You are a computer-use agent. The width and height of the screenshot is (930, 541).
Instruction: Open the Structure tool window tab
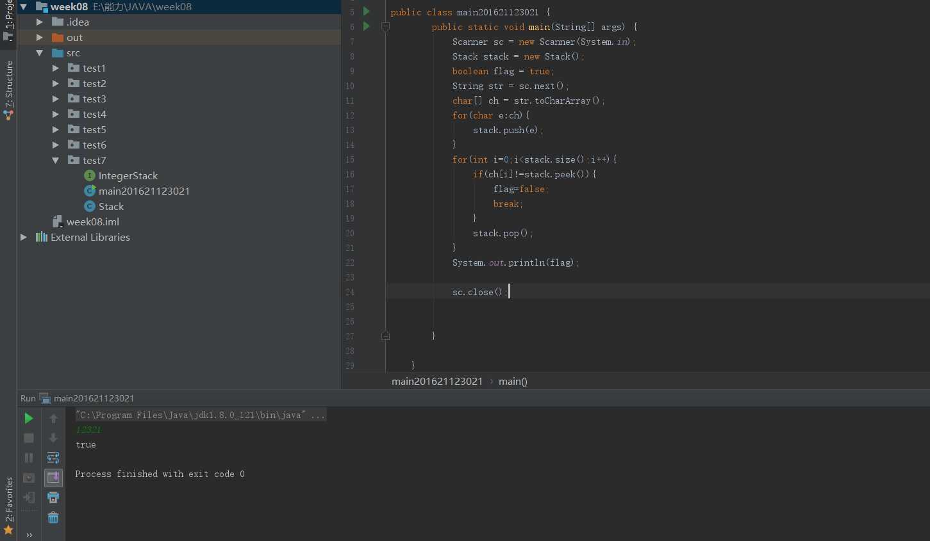click(x=8, y=90)
